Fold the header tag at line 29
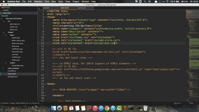 [x=45, y=96]
